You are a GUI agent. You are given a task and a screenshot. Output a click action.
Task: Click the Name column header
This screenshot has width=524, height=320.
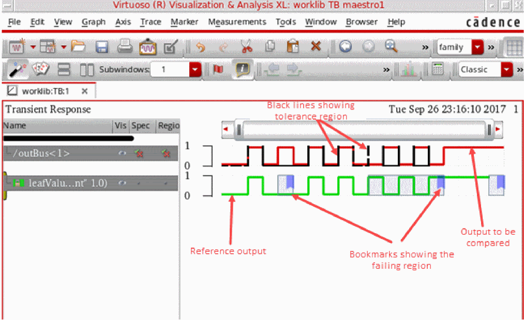[57, 126]
